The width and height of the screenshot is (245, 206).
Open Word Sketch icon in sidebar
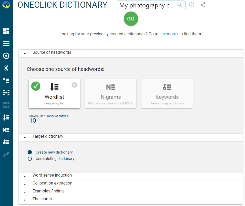6,56
